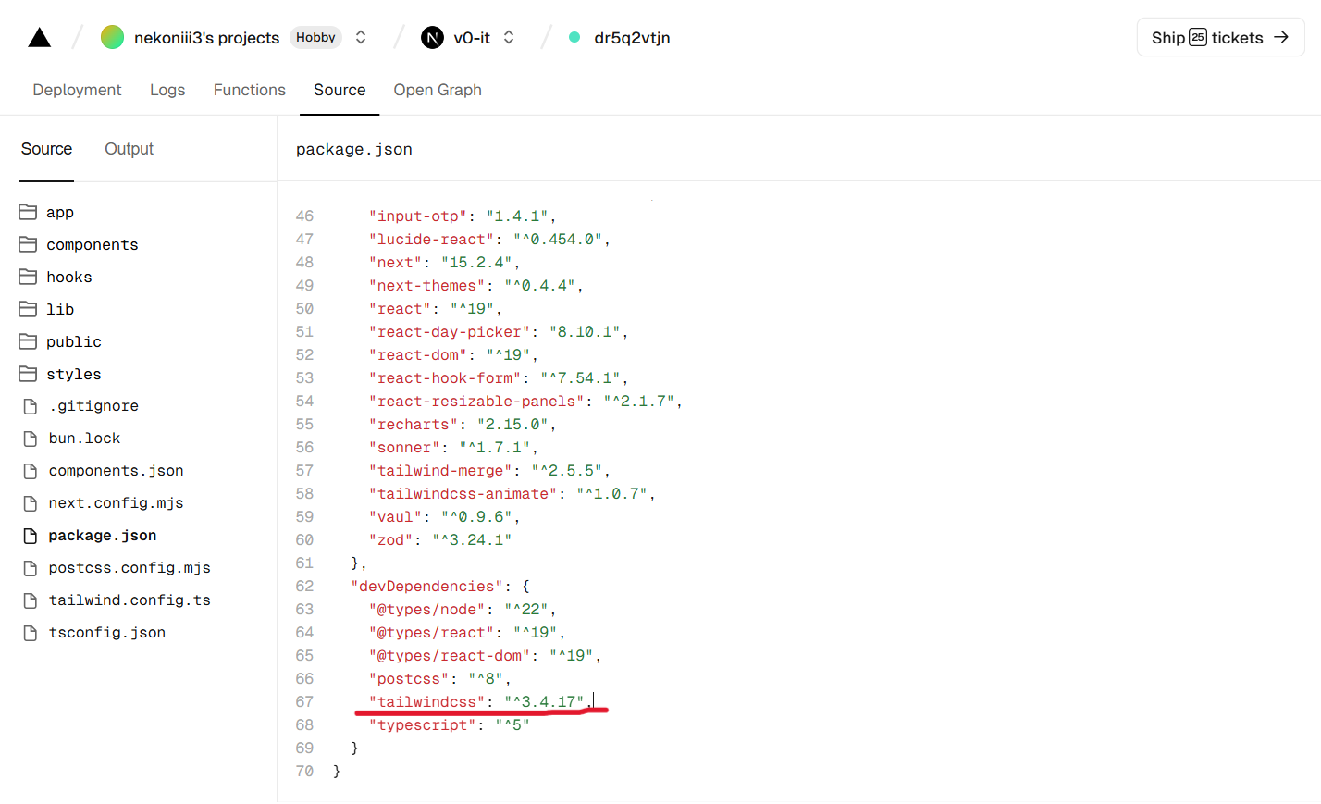Select the Source sub-tab in file sidebar
1321x804 pixels.
pyautogui.click(x=46, y=149)
